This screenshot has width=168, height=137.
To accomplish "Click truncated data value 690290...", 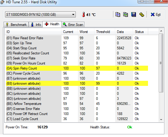I will point(124,104).
